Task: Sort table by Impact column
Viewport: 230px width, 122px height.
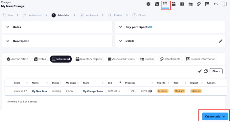Action: point(202,83)
